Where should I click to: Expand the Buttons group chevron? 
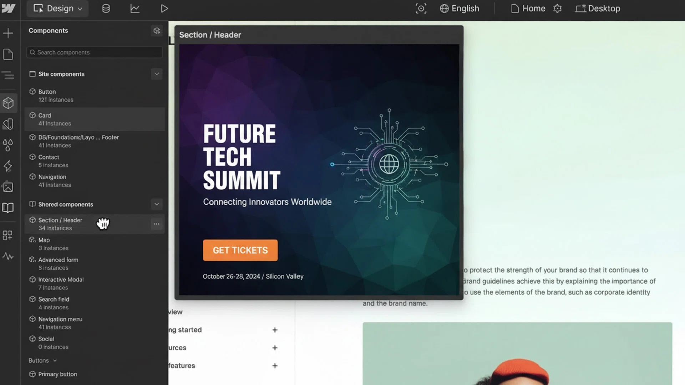coord(55,361)
